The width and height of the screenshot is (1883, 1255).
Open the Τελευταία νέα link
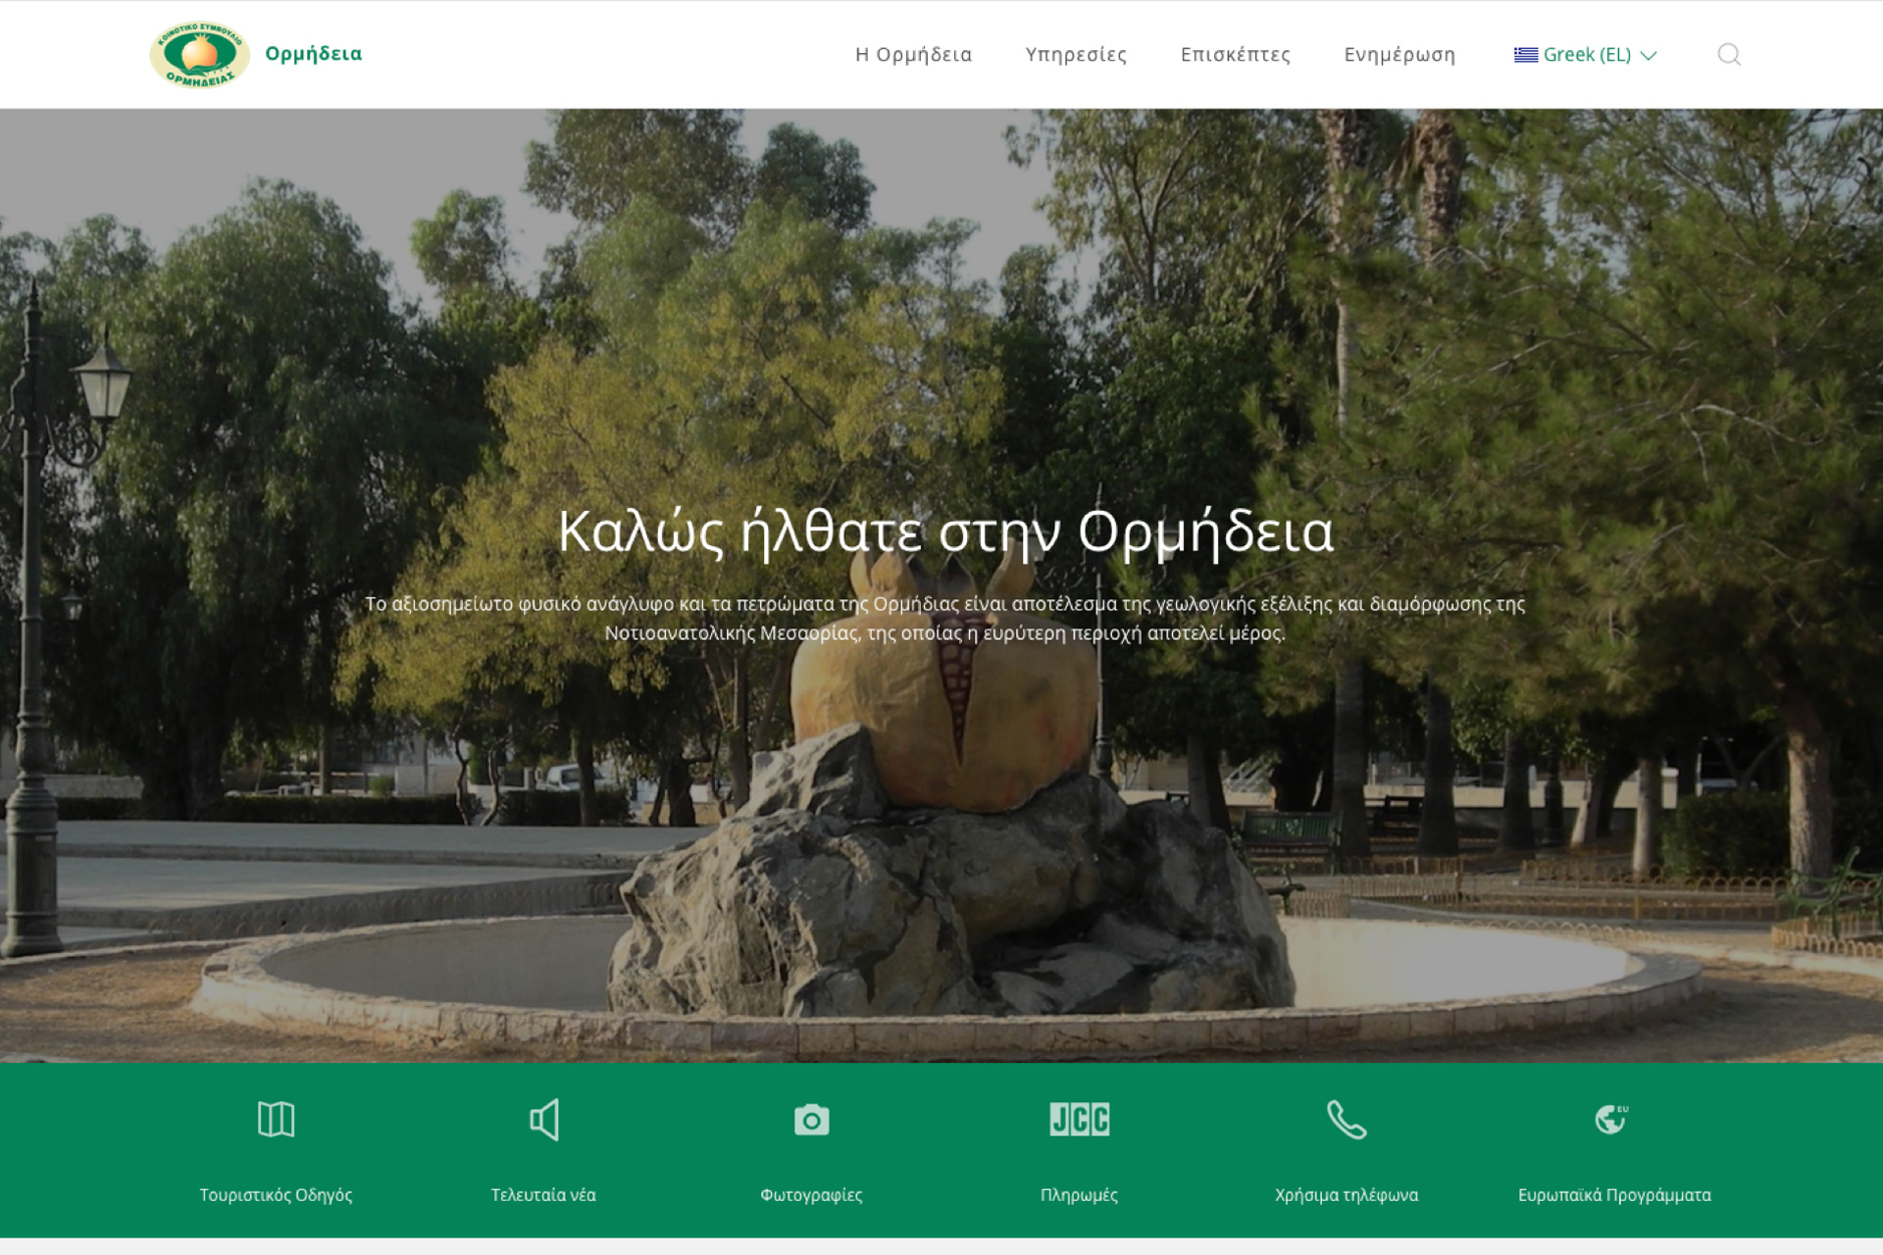(x=543, y=1194)
